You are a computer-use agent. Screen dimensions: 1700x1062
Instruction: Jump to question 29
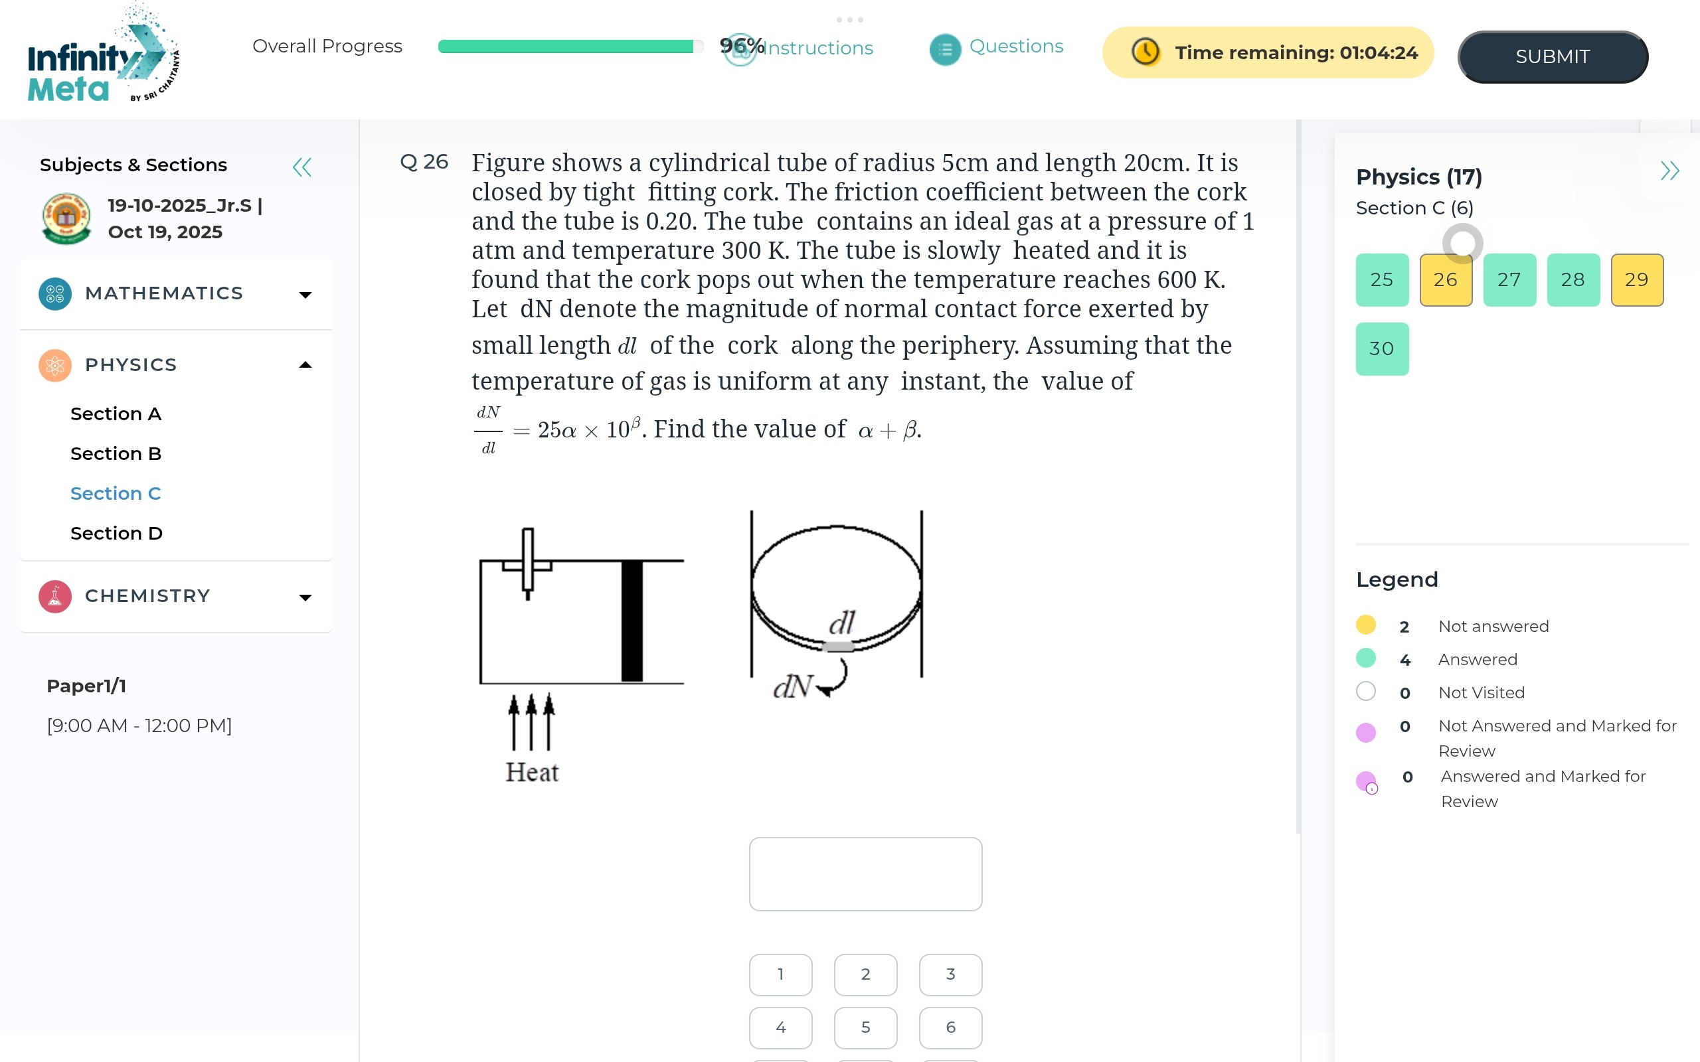(1636, 279)
